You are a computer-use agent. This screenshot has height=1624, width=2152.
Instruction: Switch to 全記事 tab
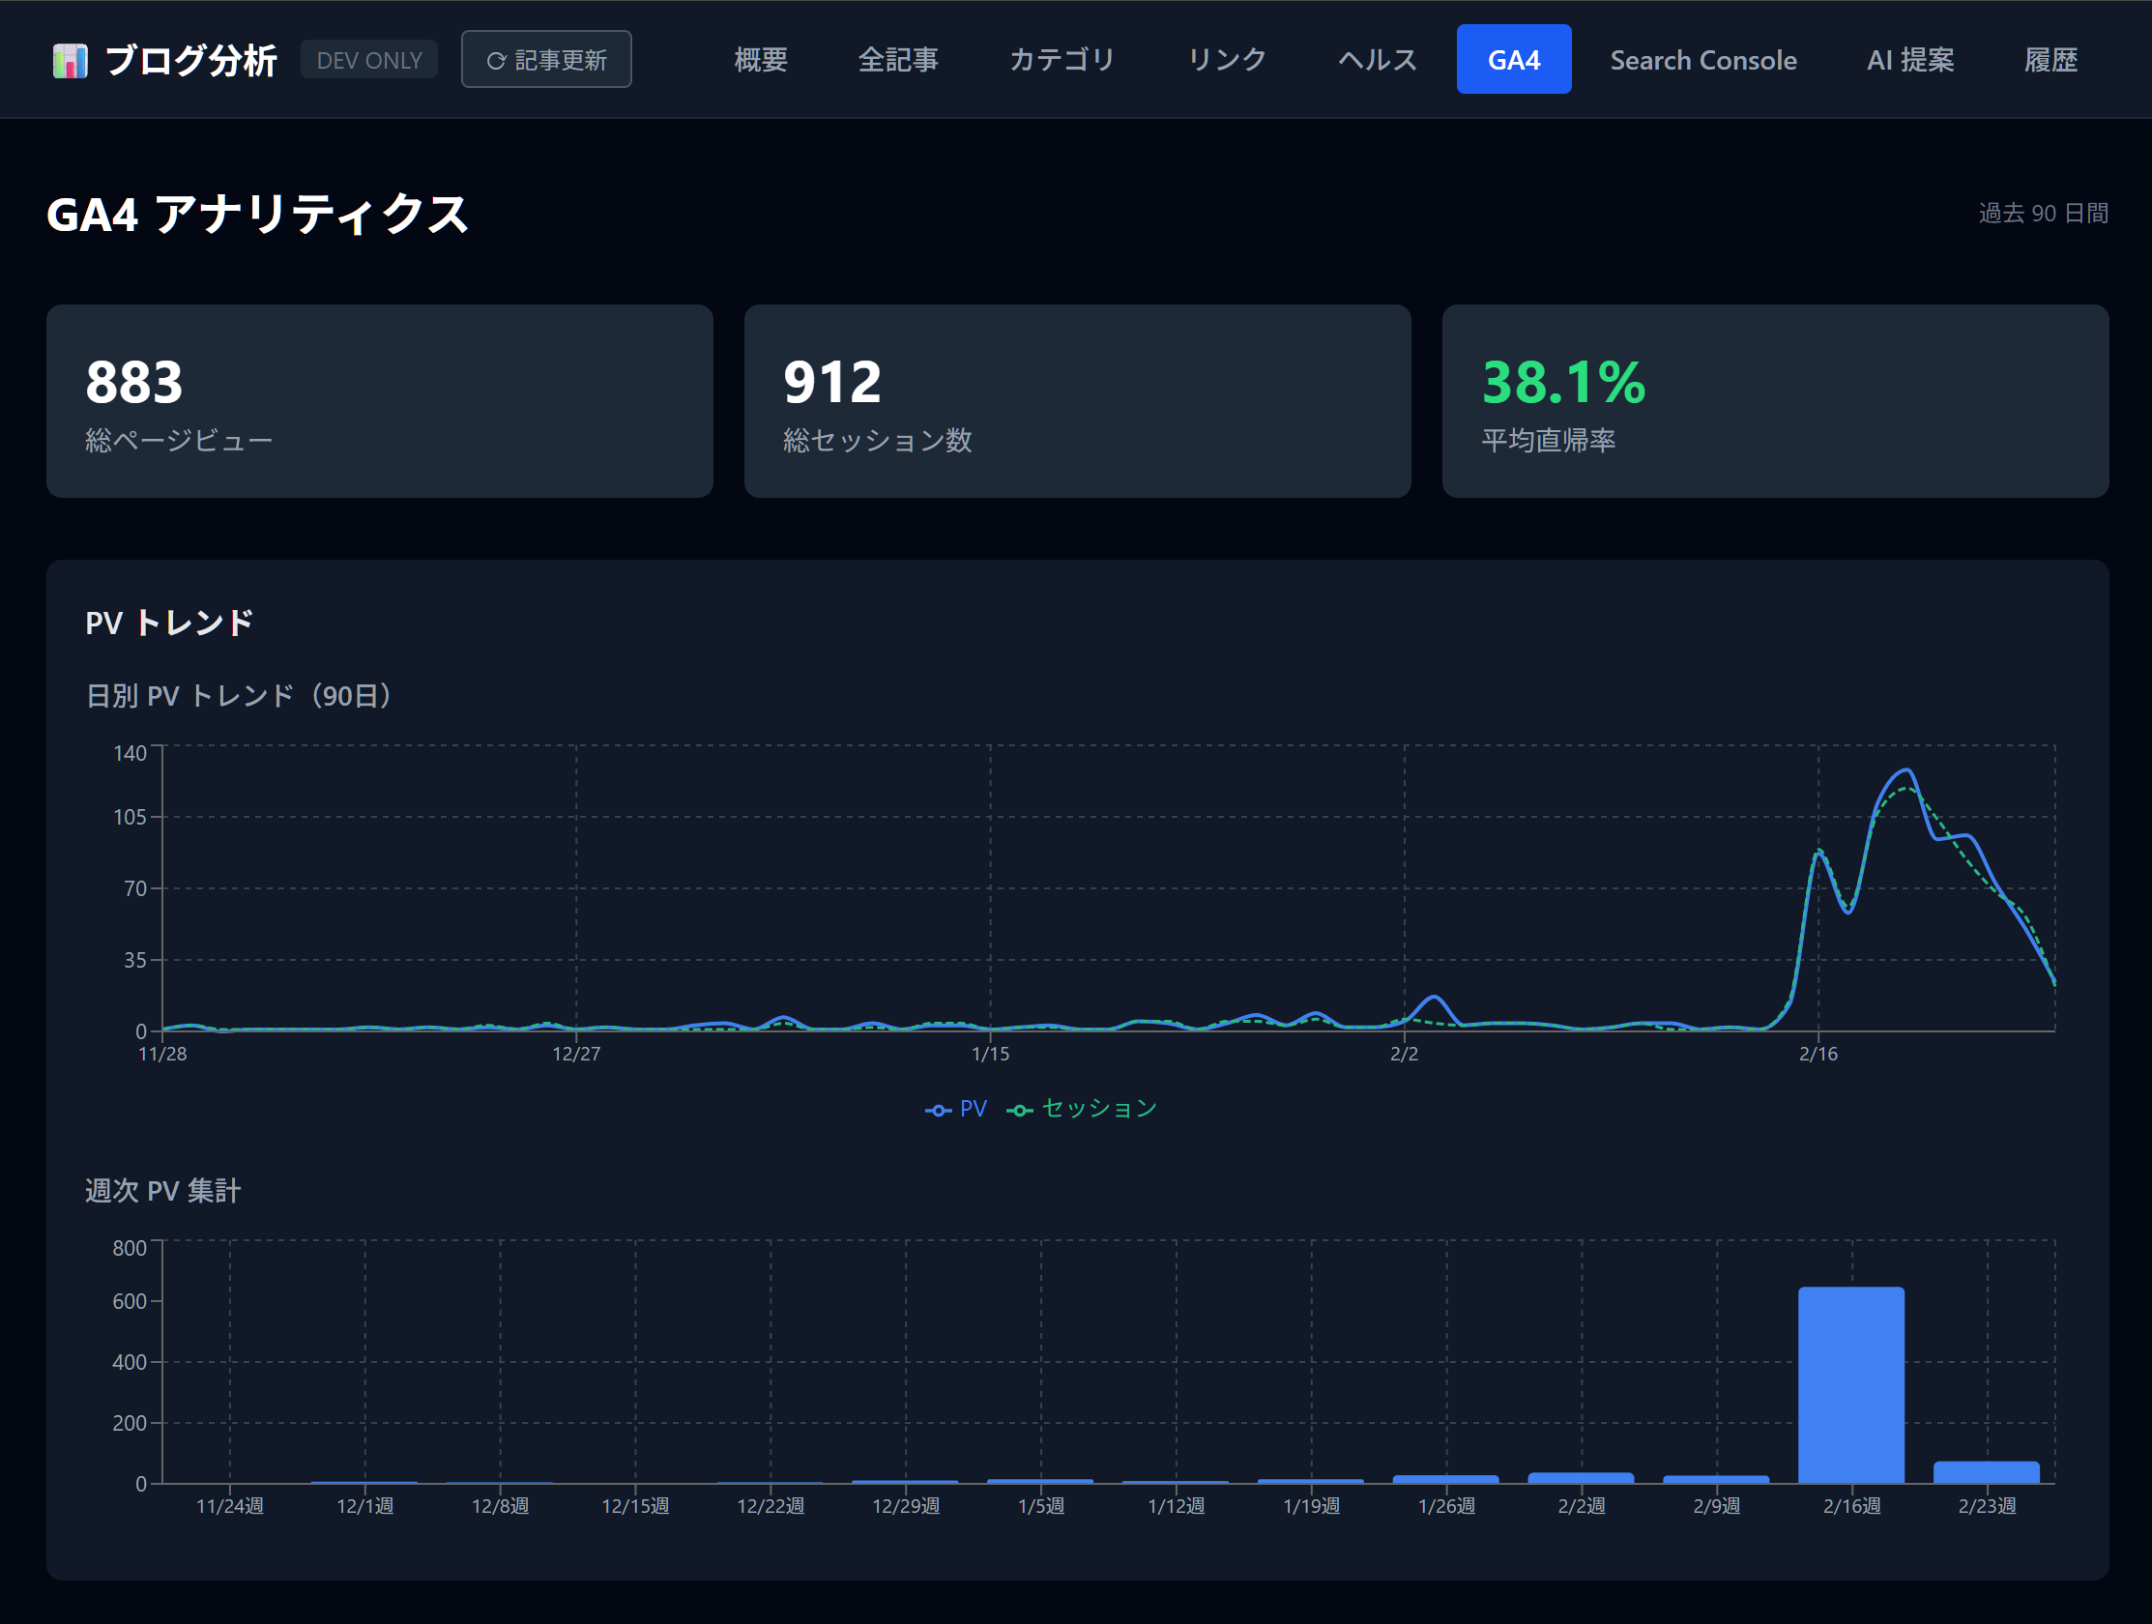pos(897,60)
